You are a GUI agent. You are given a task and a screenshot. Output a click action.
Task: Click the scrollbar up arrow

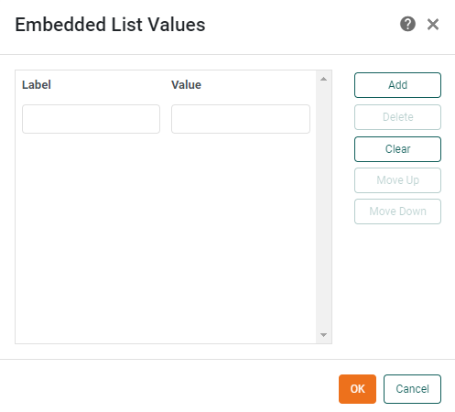[324, 79]
